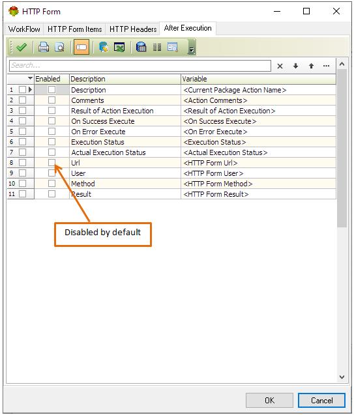
Task: Sort by the Enabled column header
Action: [52, 79]
